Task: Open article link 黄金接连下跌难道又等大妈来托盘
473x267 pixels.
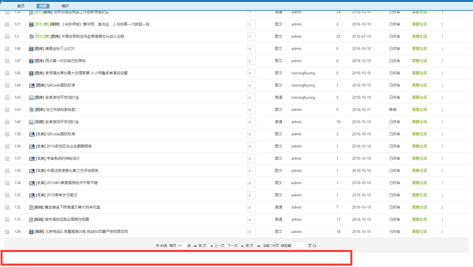Action: pos(72,207)
